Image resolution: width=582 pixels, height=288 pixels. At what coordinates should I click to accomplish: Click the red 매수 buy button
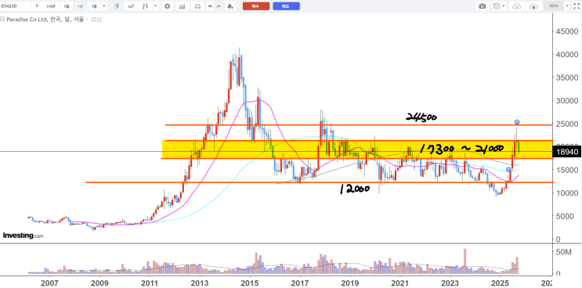[x=256, y=6]
